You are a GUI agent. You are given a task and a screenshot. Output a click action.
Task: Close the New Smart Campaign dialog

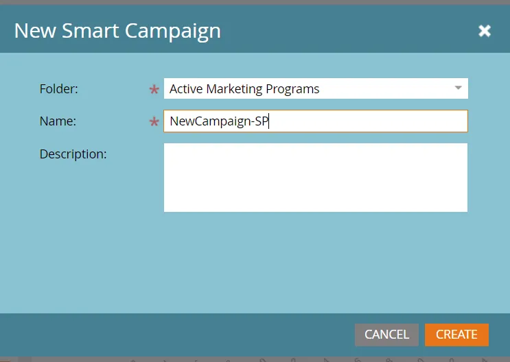tap(485, 31)
